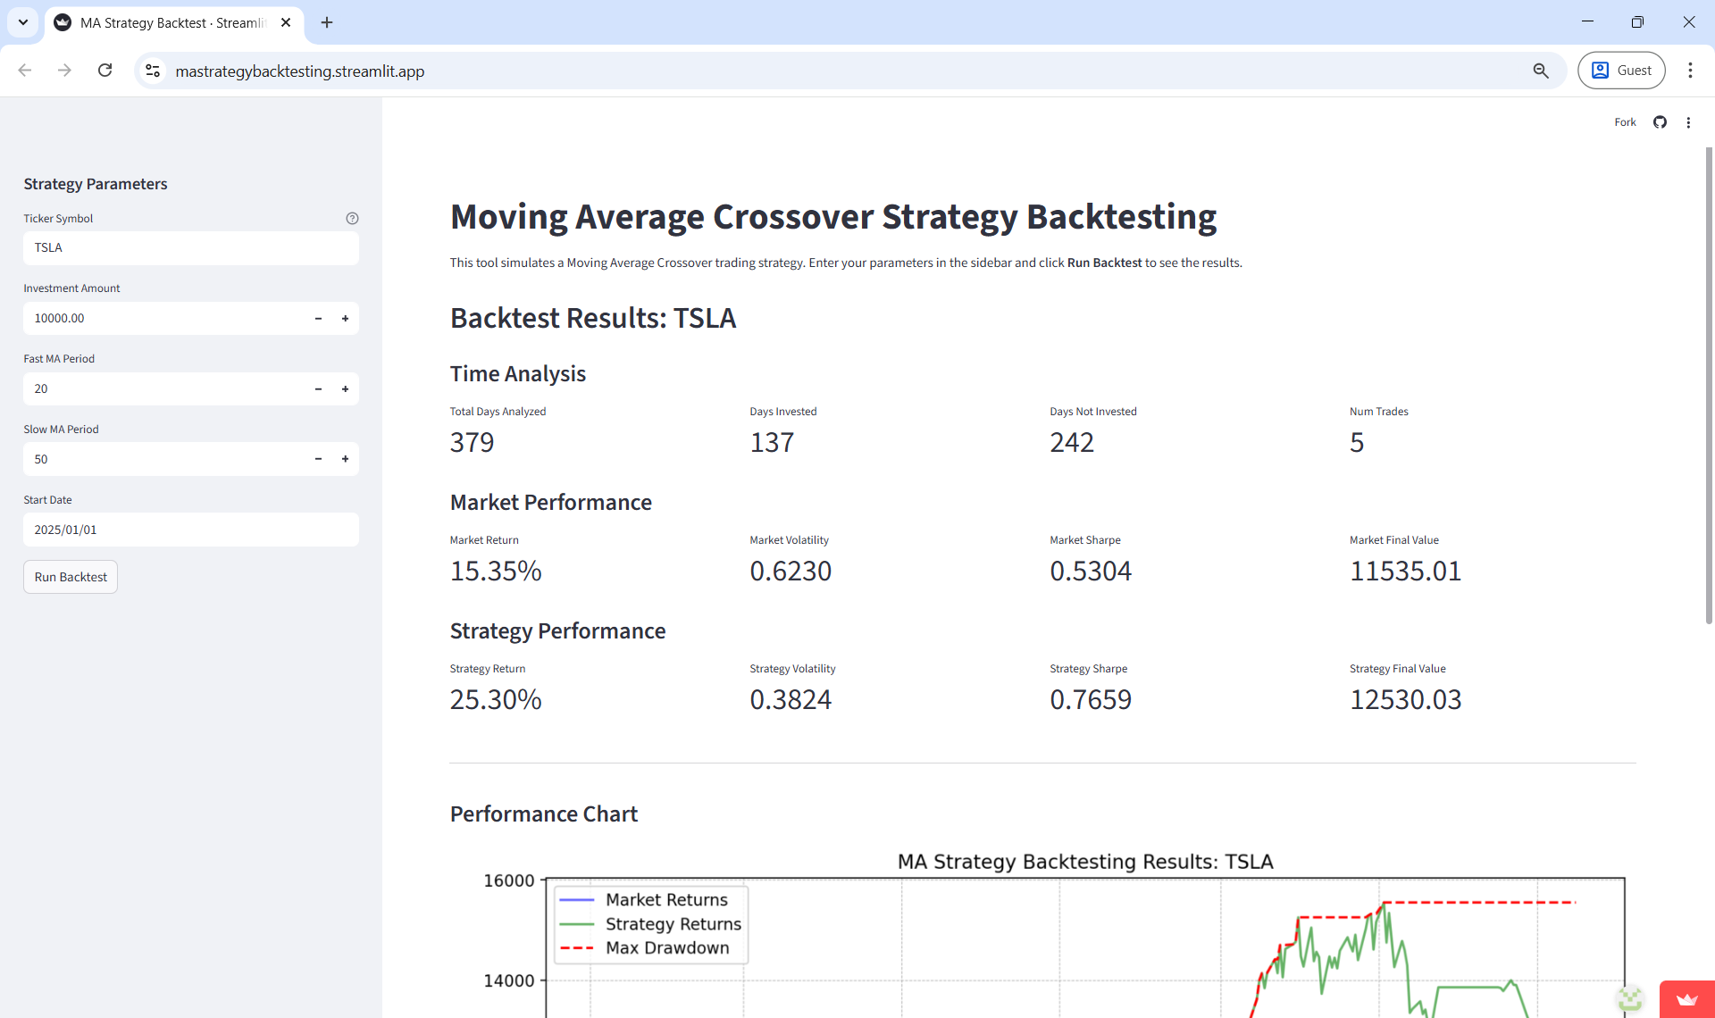This screenshot has height=1018, width=1715.
Task: Open the GitHub repository icon
Action: tap(1660, 121)
